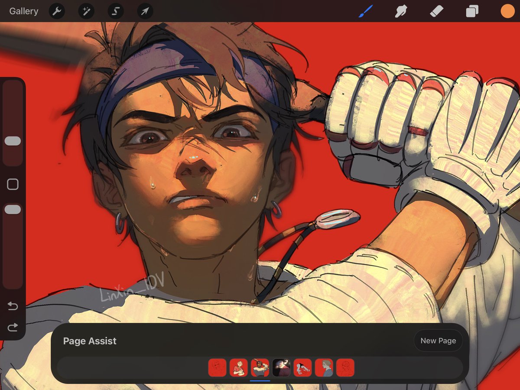Select the dark background page thumbnail

click(x=281, y=367)
